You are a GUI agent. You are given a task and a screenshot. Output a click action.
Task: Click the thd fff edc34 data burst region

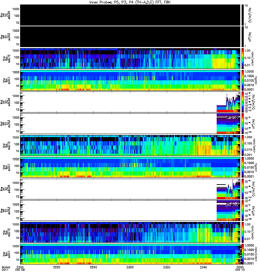(x=228, y=103)
